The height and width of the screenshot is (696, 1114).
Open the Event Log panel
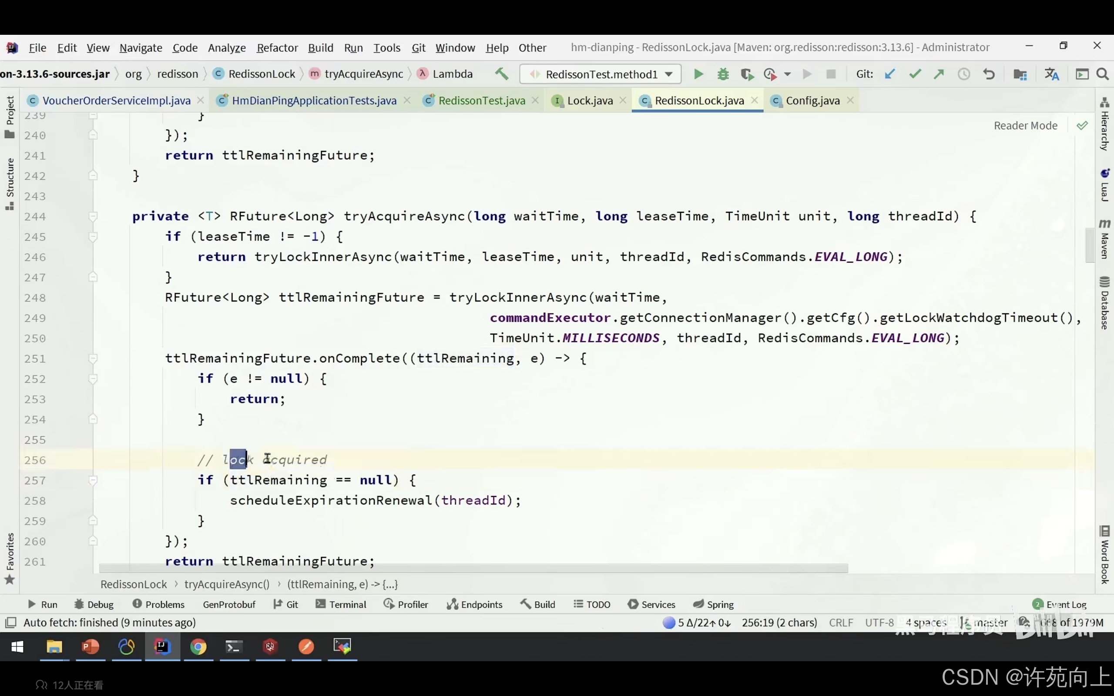tap(1059, 604)
